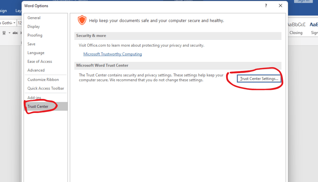The image size is (318, 182).
Task: Expand the underline style dropdown arrow
Action: [x=9, y=33]
